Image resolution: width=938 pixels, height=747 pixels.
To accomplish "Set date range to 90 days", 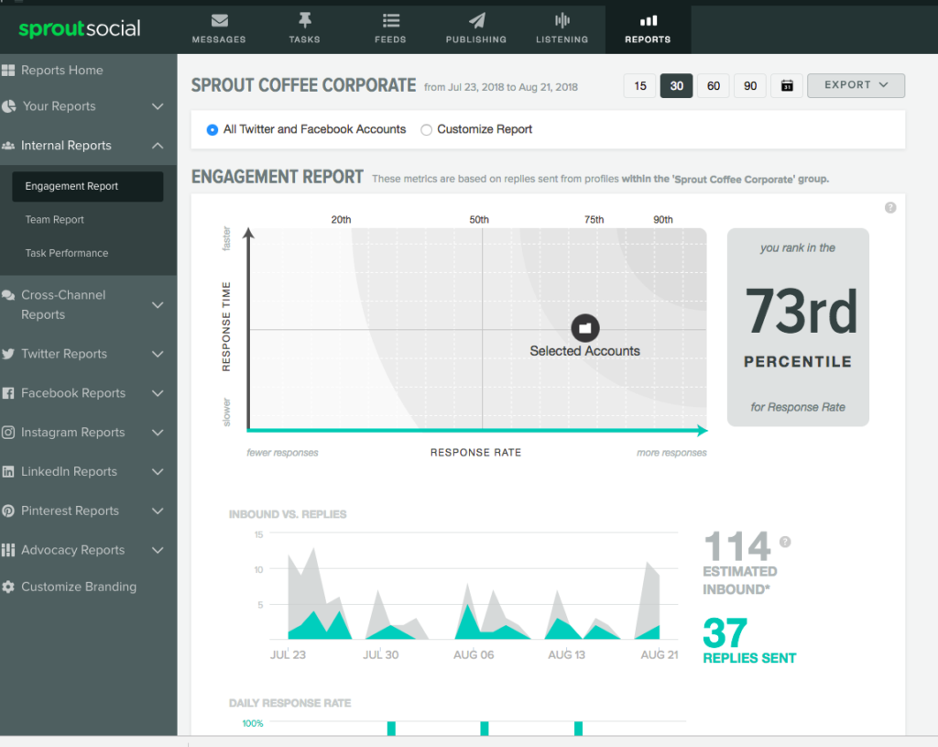I will coord(750,85).
